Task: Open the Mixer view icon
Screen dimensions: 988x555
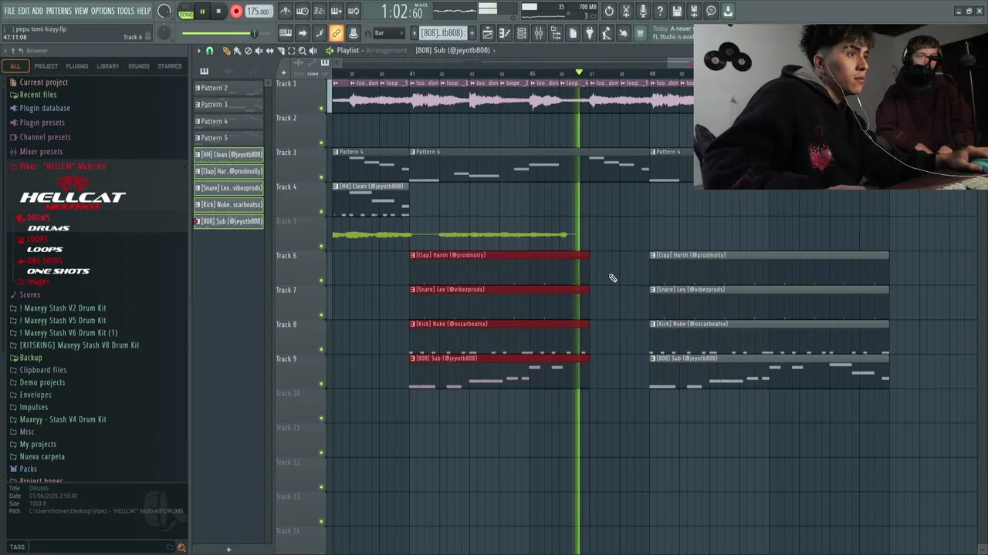Action: click(538, 33)
